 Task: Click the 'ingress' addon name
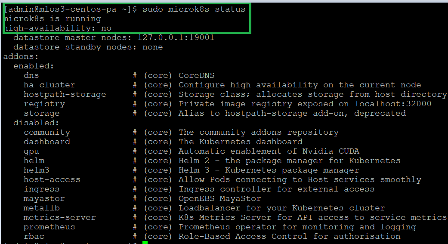click(x=41, y=189)
